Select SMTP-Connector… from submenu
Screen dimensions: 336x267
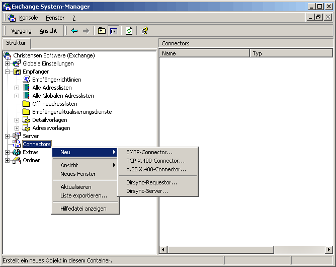click(158, 152)
